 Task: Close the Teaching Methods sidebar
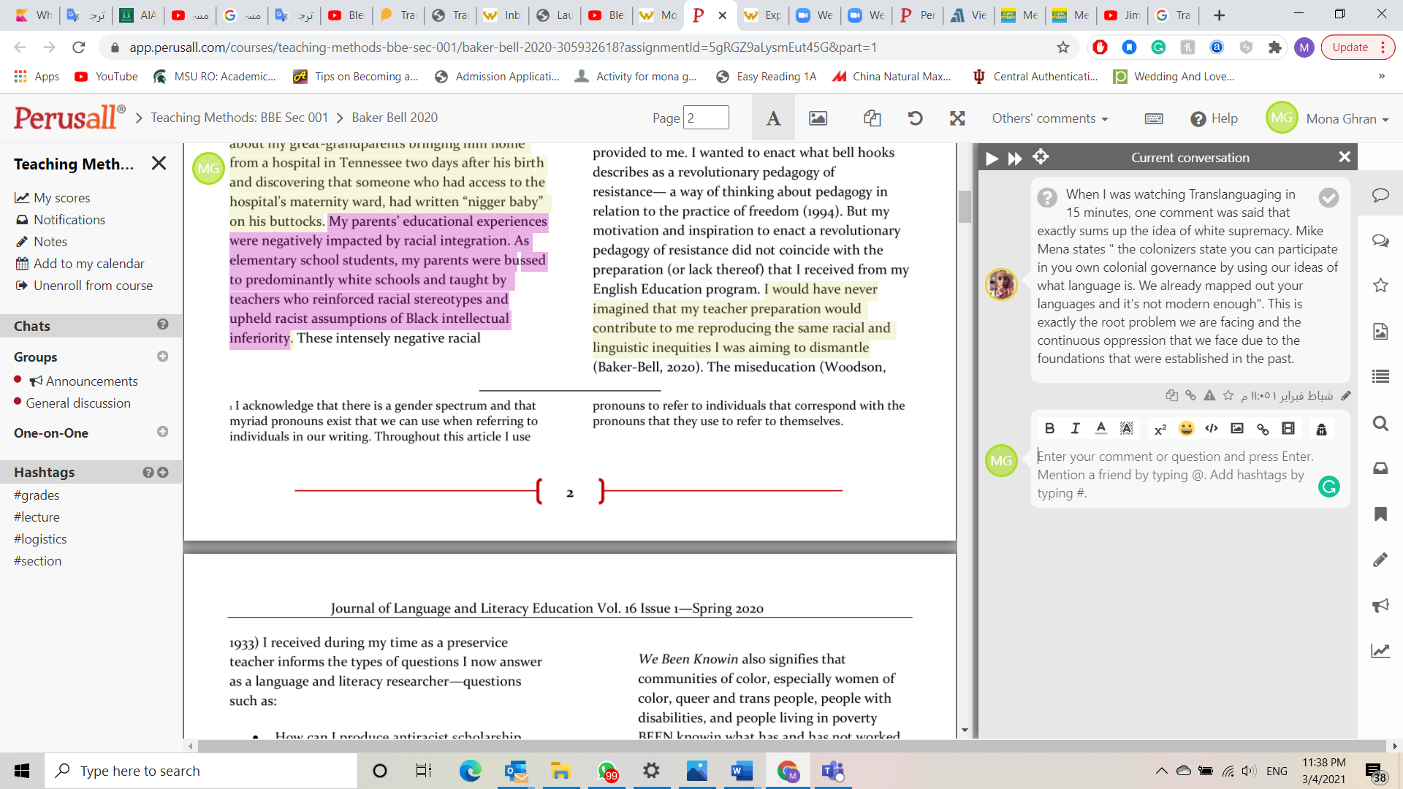pyautogui.click(x=159, y=163)
